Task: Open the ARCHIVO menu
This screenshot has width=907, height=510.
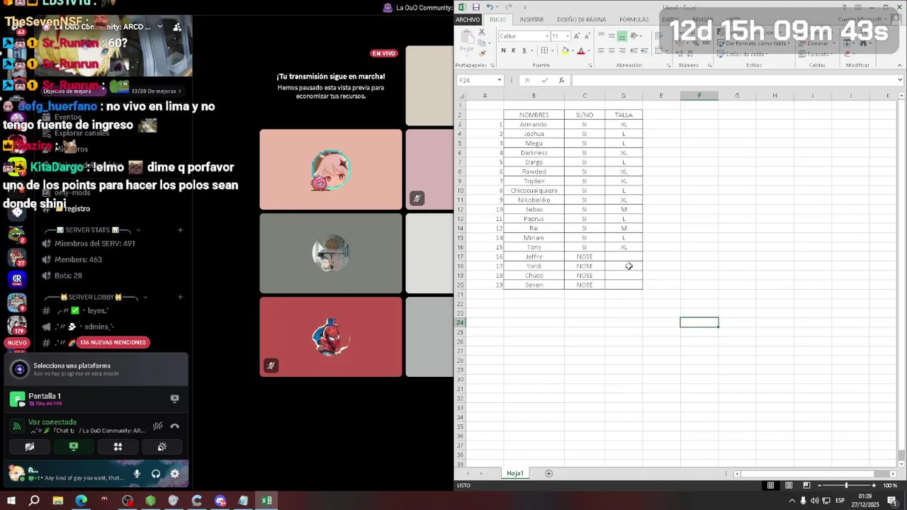Action: click(x=468, y=20)
